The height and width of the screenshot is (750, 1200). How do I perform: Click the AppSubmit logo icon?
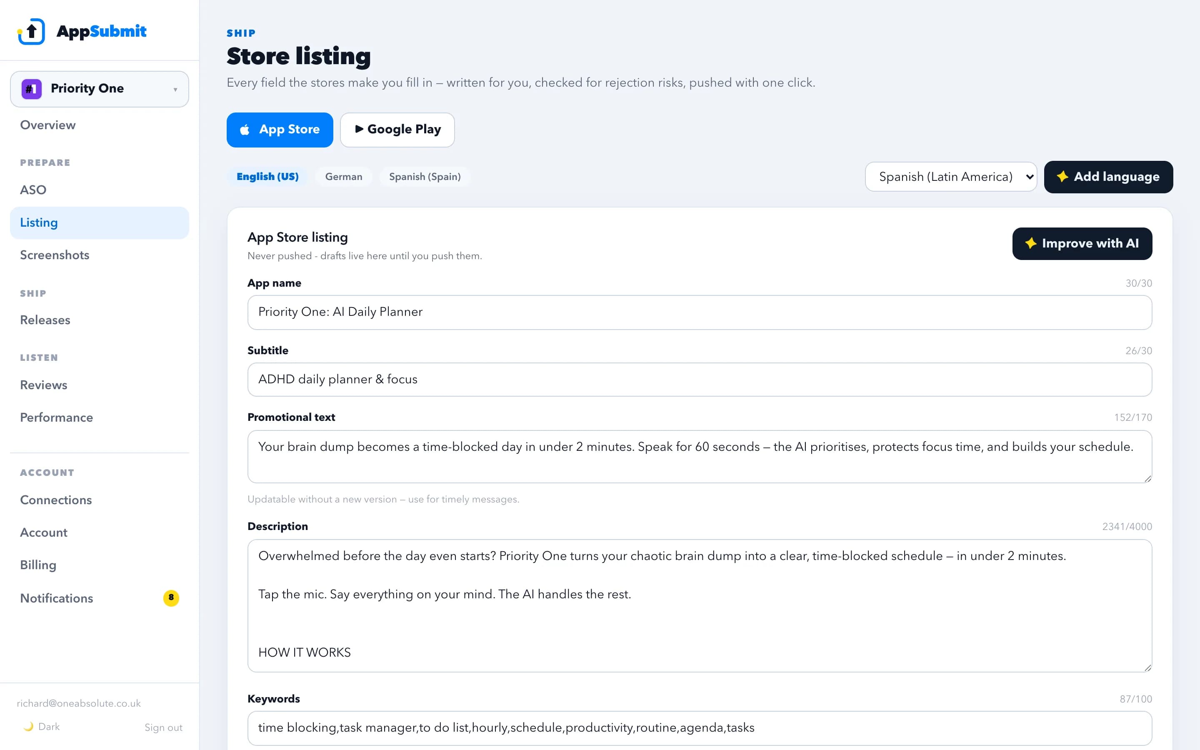pyautogui.click(x=31, y=31)
